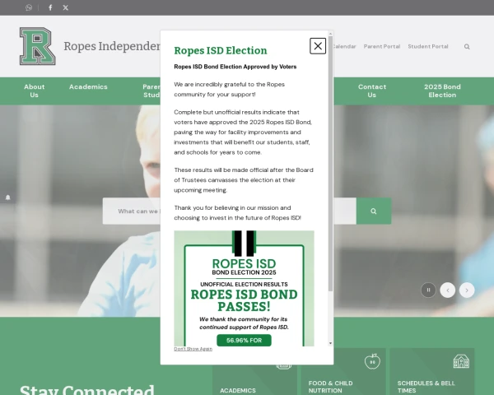Click the schoolhouse Schedules icon
The height and width of the screenshot is (395, 494).
tap(461, 361)
